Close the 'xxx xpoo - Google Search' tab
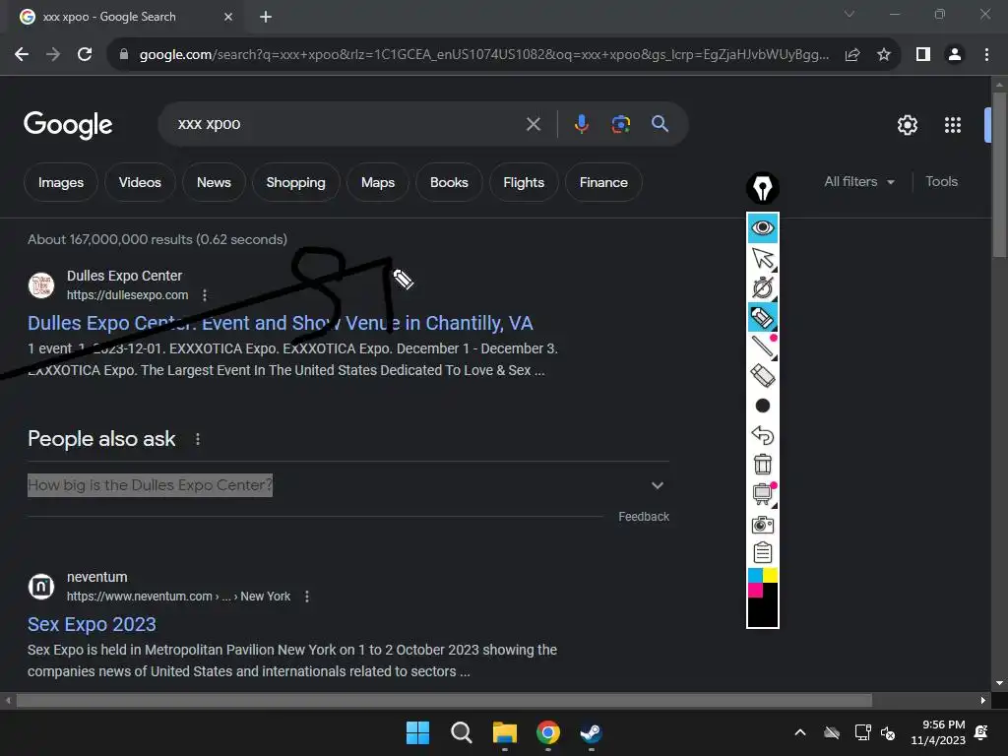 coord(228,17)
